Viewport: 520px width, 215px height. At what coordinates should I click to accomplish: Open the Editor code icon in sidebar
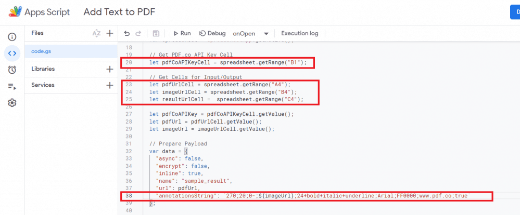tap(12, 53)
